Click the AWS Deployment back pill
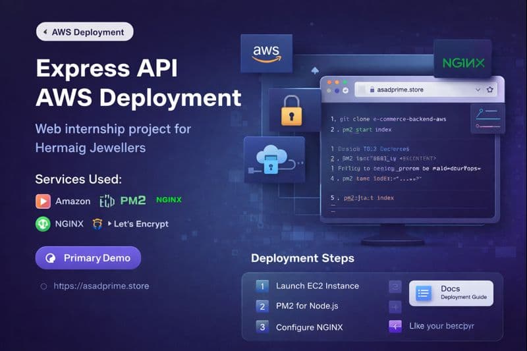This screenshot has height=351, width=527. 85,32
